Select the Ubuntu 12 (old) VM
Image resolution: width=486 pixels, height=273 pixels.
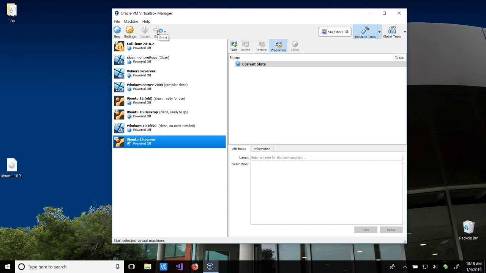(169, 100)
